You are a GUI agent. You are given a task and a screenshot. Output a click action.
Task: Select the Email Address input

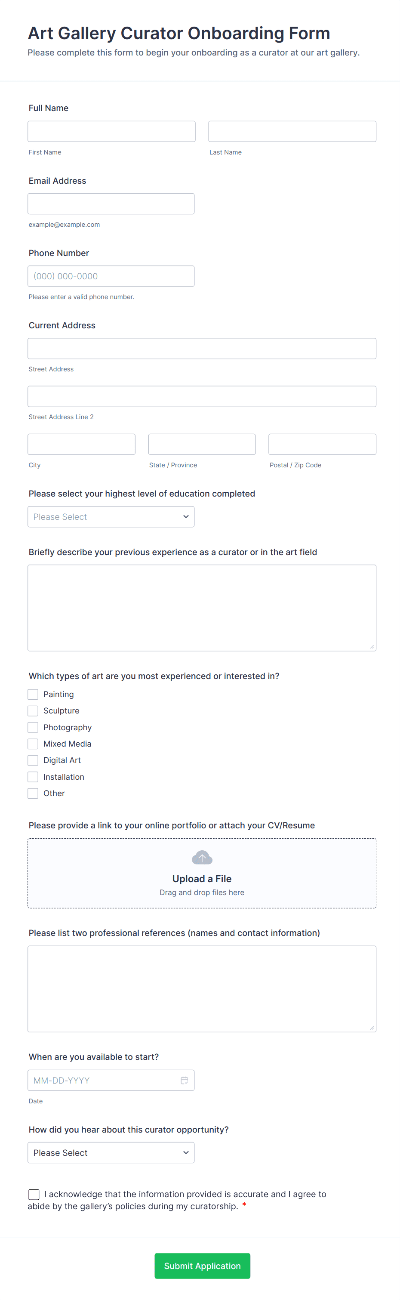[111, 204]
